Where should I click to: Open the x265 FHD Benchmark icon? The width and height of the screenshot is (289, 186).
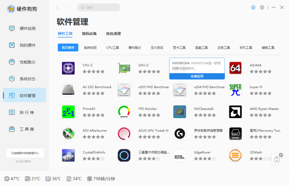(124, 90)
